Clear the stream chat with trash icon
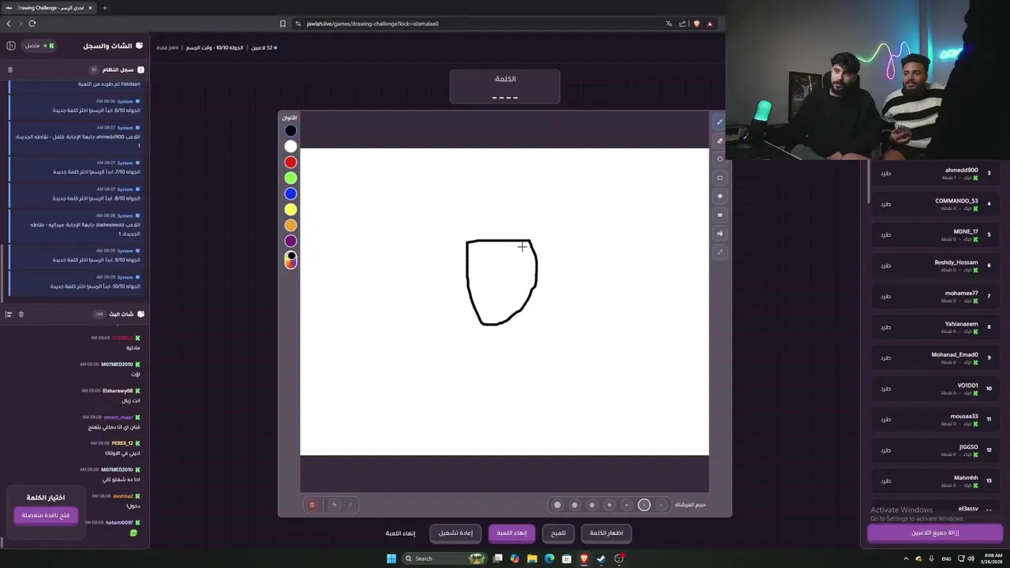Image resolution: width=1010 pixels, height=568 pixels. tap(21, 314)
